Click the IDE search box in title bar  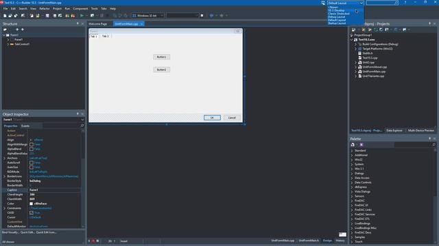pyautogui.click(x=382, y=3)
